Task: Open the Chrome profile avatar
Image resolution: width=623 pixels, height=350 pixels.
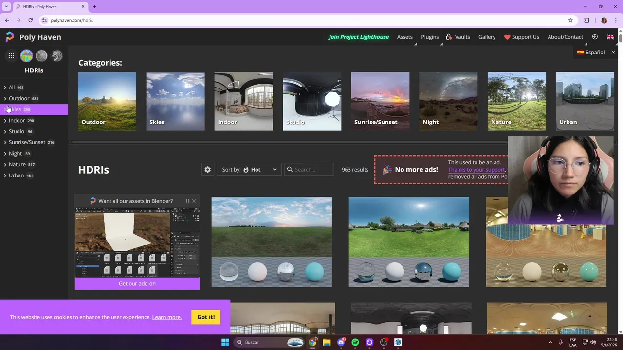Action: coord(604,20)
